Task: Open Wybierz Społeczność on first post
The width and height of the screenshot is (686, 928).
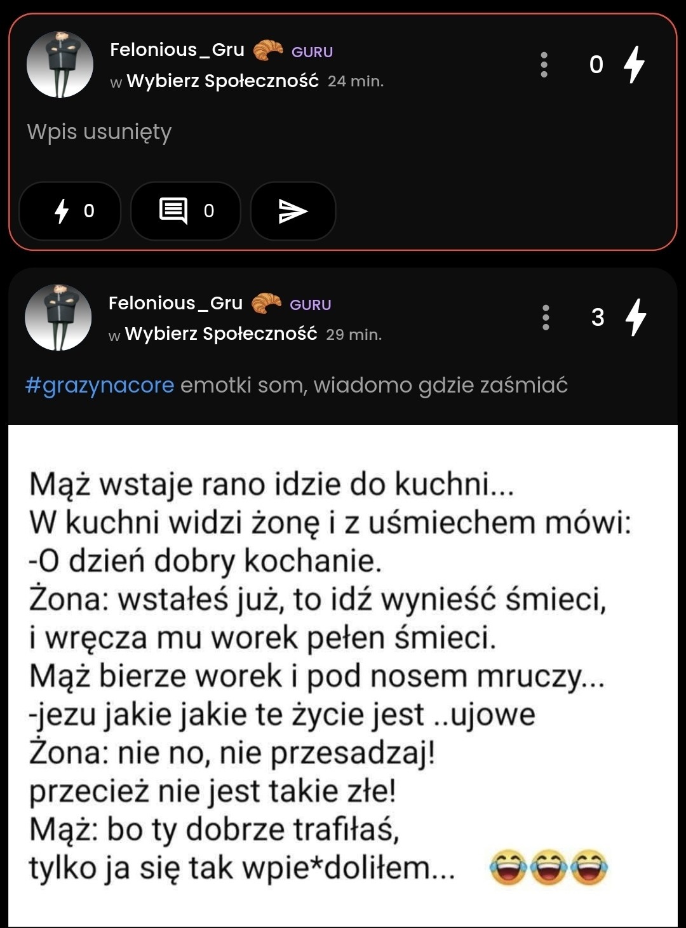Action: 222,81
